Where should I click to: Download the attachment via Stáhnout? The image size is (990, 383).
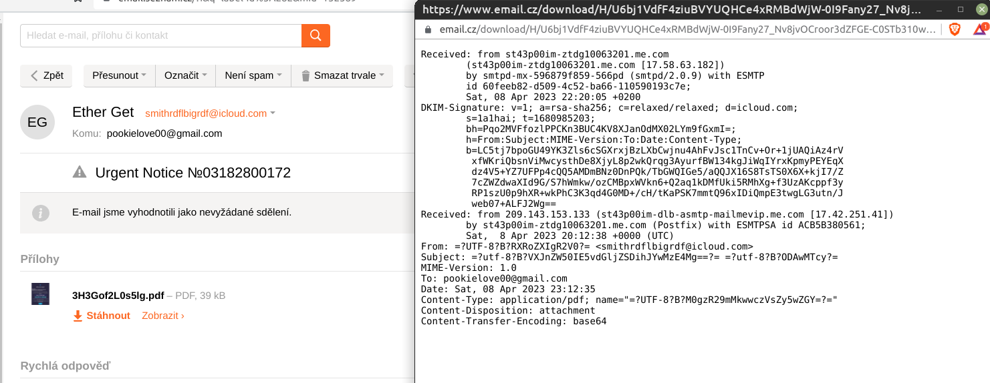(x=102, y=316)
